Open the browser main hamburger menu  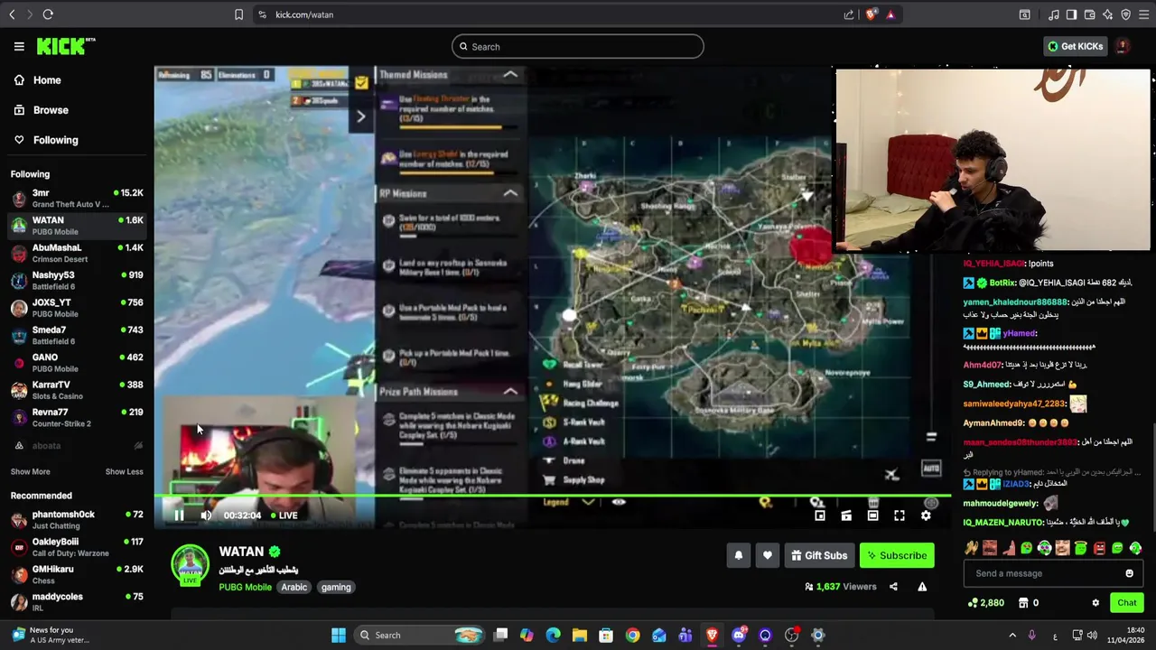[1143, 14]
